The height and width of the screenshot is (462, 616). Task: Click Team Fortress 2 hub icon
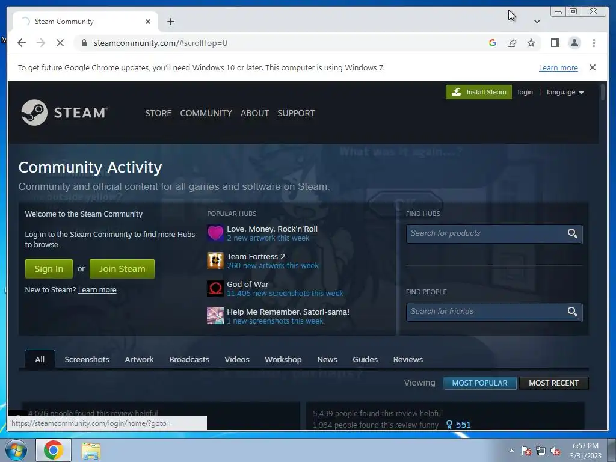[215, 260]
